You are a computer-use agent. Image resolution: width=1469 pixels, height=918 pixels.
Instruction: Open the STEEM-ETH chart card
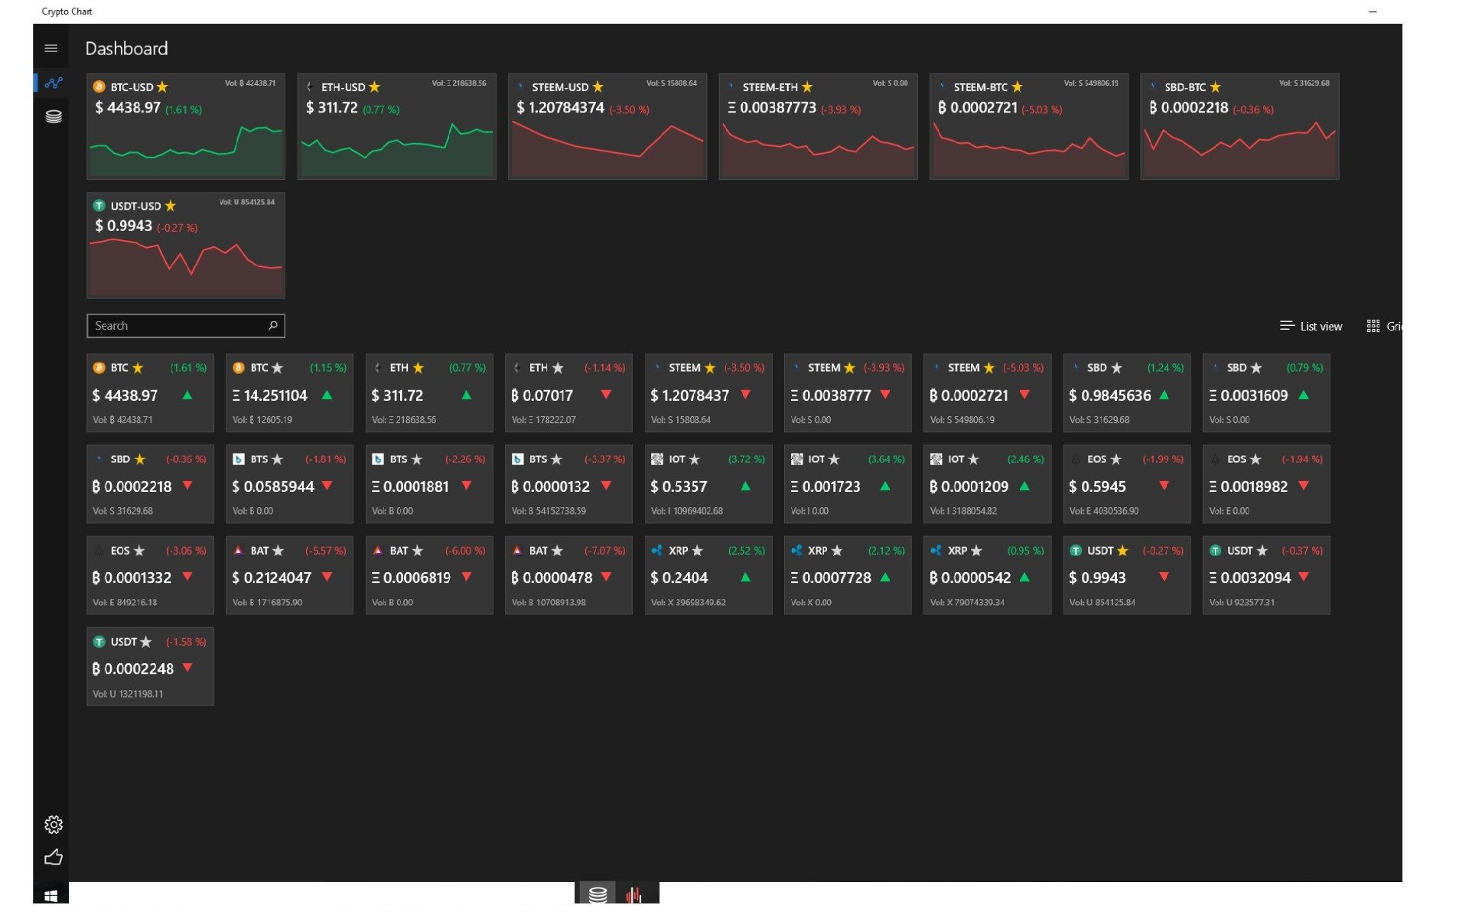818,126
